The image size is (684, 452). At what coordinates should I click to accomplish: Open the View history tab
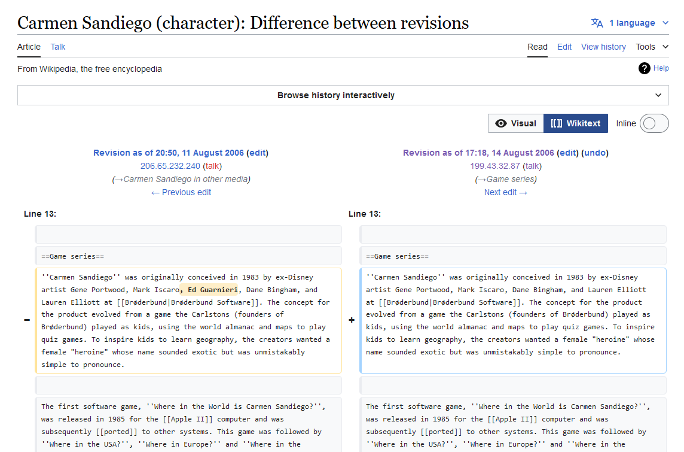pos(603,47)
